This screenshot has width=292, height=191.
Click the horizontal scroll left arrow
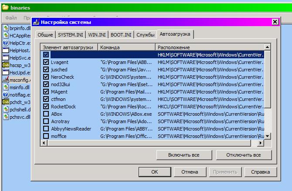point(44,143)
